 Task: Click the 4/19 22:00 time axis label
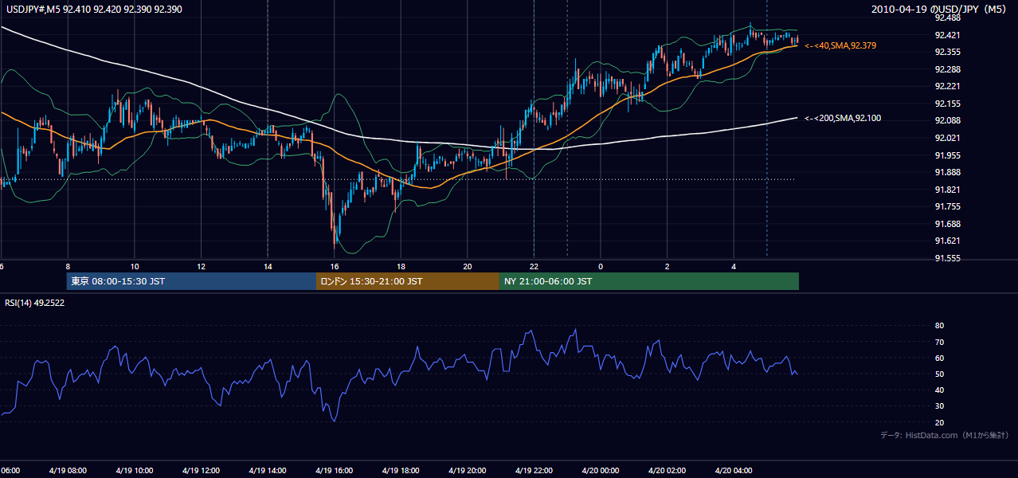pos(534,470)
